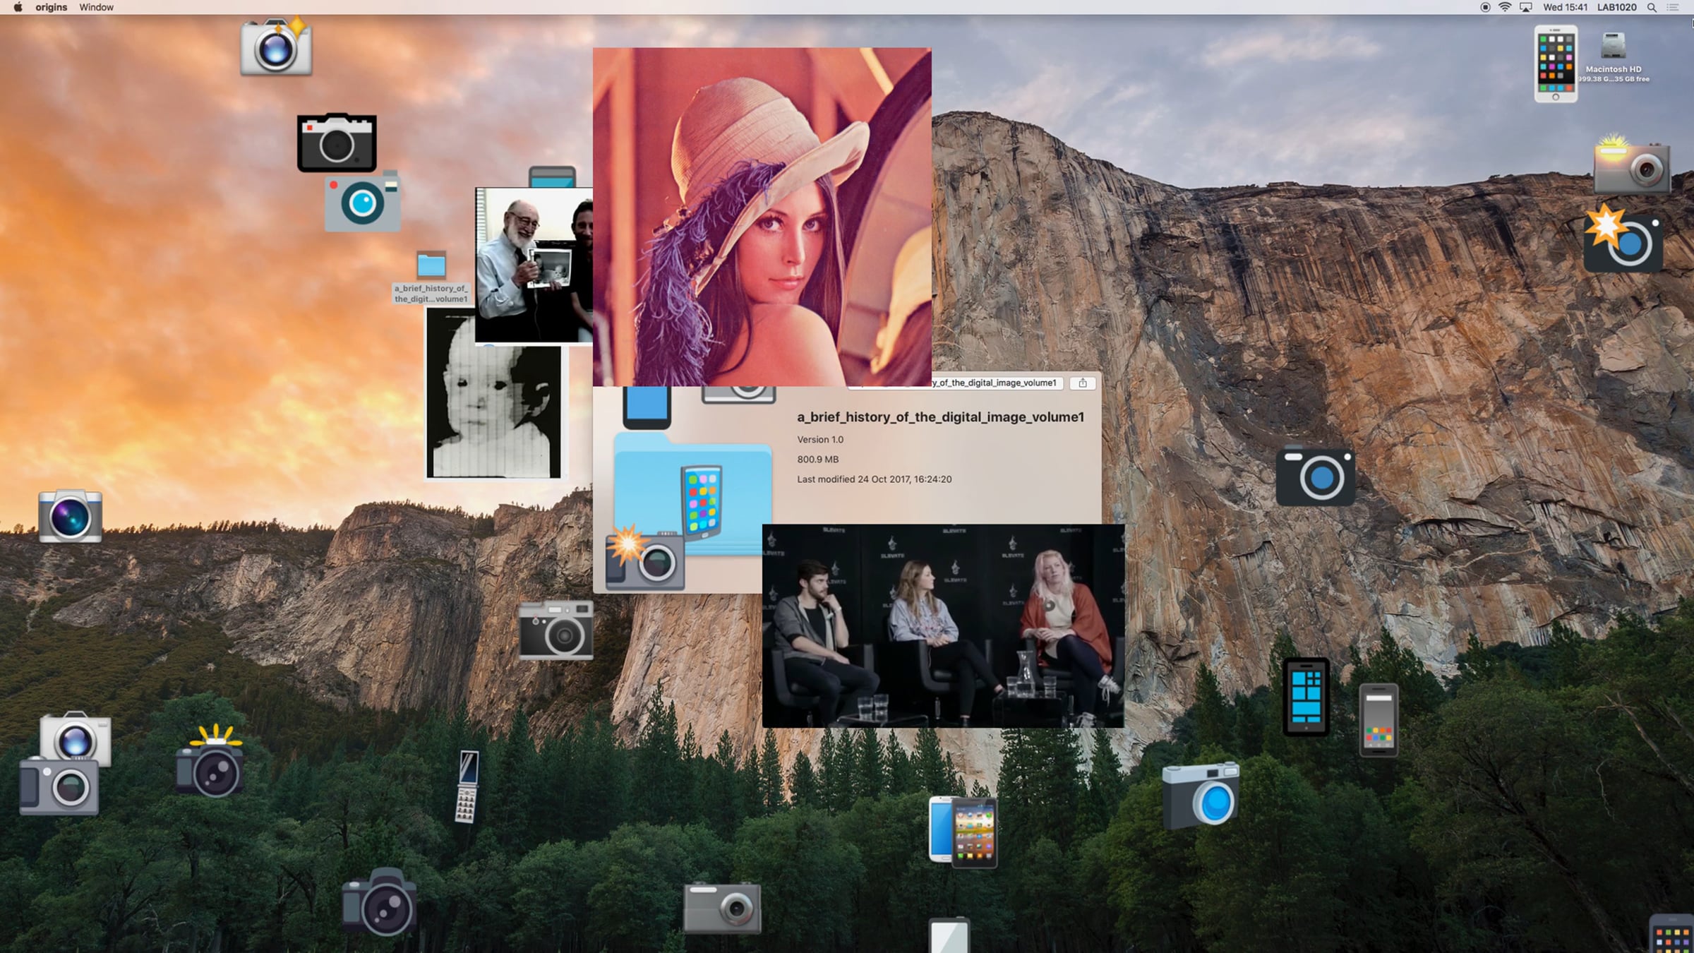Select the dark camera with yellow flash rays
The height and width of the screenshot is (953, 1694).
[x=210, y=762]
